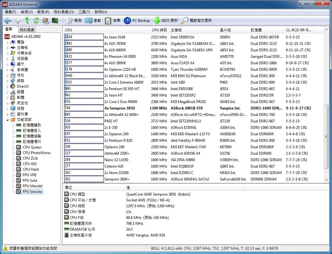This screenshot has width=332, height=254.
Task: Select the CPU Hash benchmark
Action: [31, 169]
